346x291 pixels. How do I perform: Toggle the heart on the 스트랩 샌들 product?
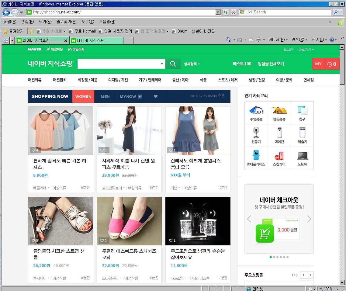(x=34, y=240)
